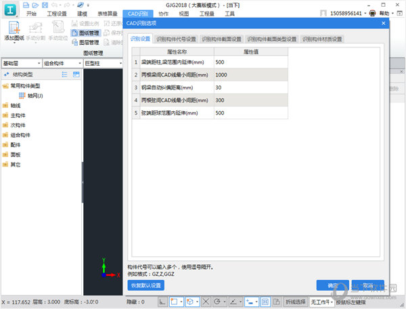Open the 工程量 ribbon tab
406x309 pixels.
point(206,14)
